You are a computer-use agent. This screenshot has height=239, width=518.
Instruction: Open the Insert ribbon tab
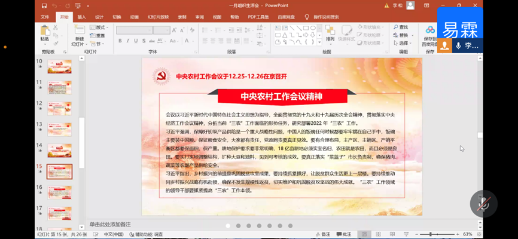pos(81,17)
